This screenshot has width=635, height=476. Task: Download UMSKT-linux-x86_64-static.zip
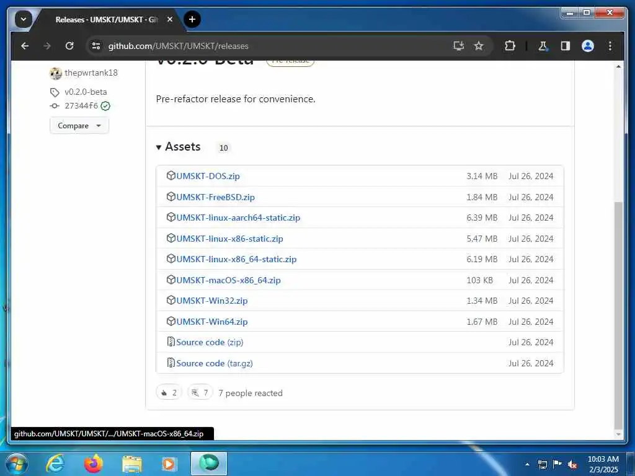click(236, 260)
